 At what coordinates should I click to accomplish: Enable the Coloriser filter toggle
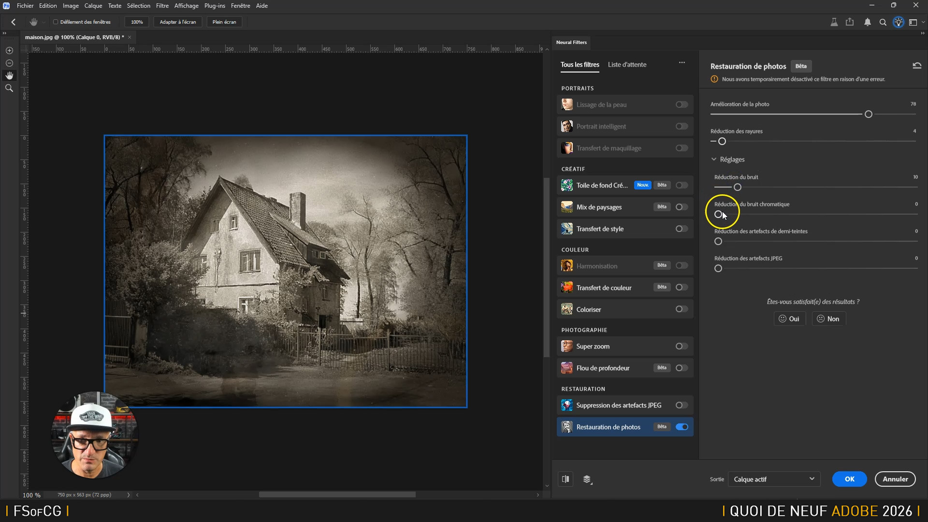681,309
